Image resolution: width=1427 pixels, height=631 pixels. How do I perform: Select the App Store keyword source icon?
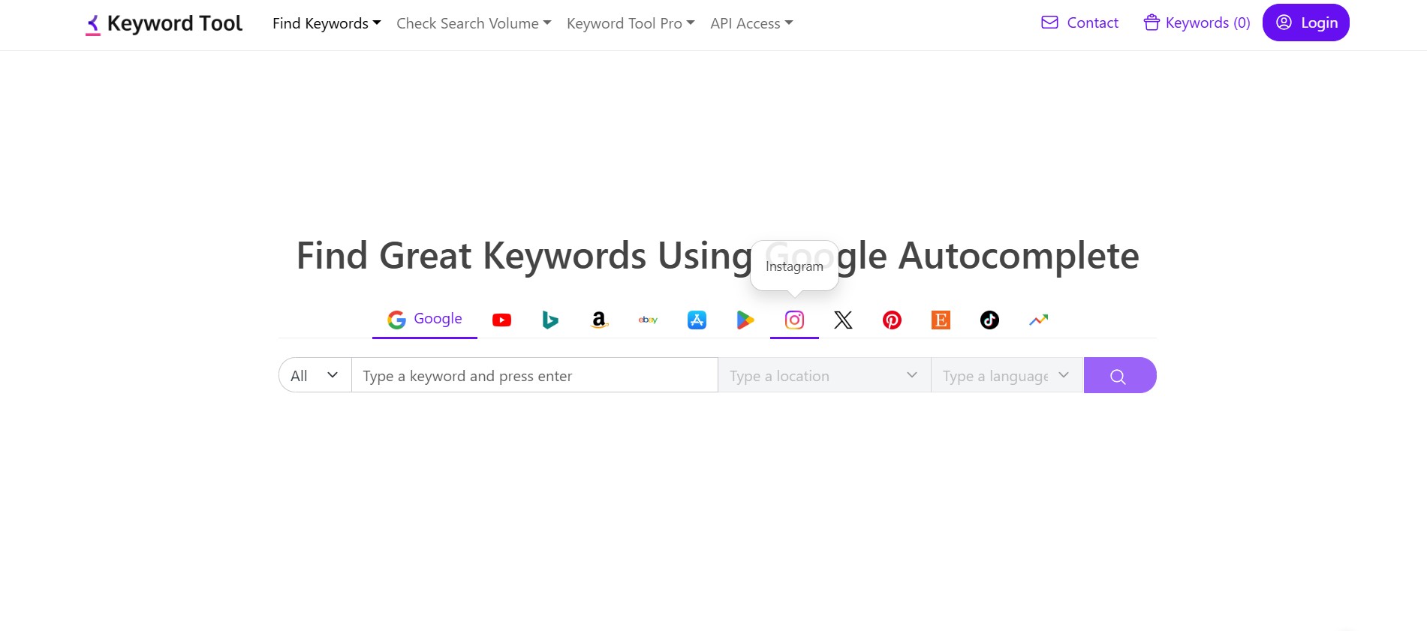point(697,320)
